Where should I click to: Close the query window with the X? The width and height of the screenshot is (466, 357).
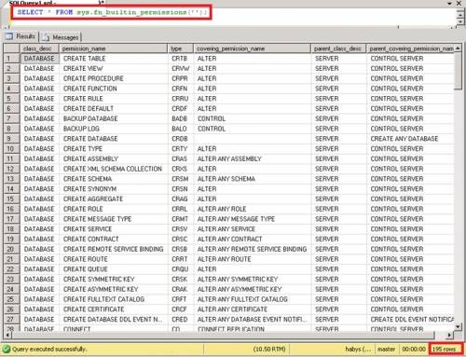(459, 3)
